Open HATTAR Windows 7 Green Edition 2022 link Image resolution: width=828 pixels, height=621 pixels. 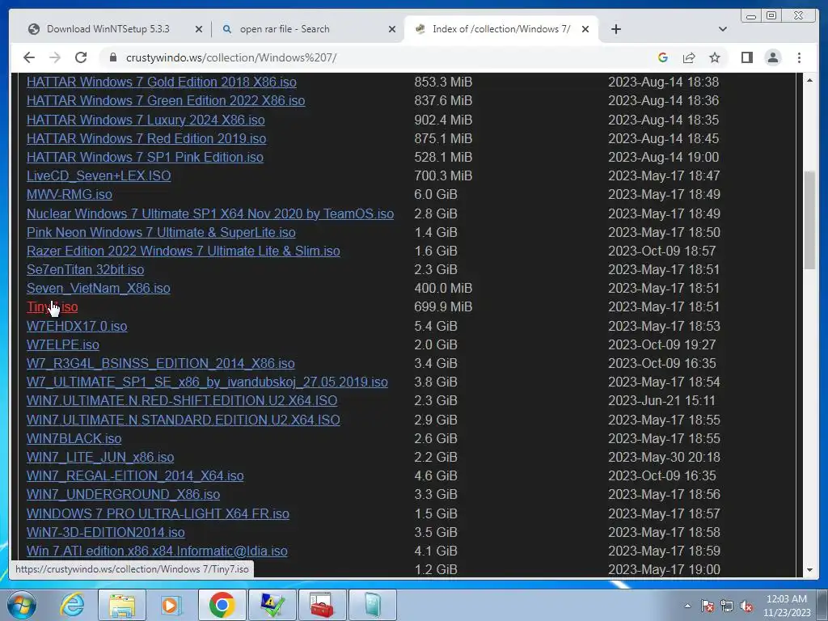tap(166, 100)
